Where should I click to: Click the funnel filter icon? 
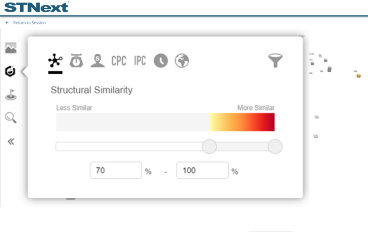[x=275, y=61]
